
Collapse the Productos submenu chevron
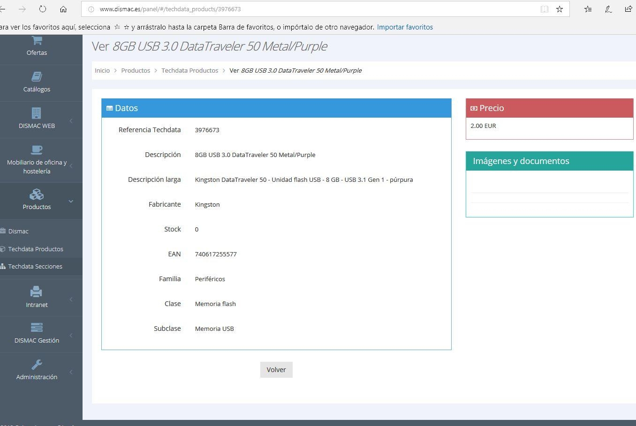point(71,202)
